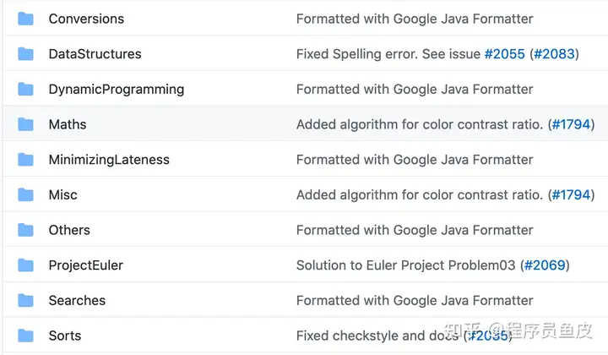The width and height of the screenshot is (608, 355).
Task: Click the Sorts folder icon
Action: tap(25, 336)
